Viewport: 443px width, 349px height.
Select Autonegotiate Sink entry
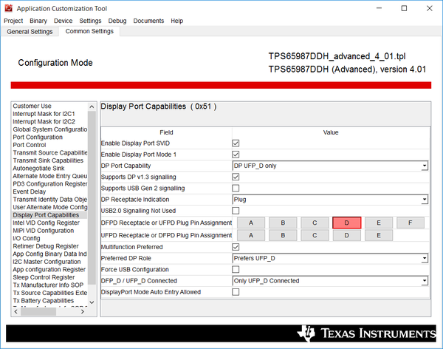pos(38,169)
